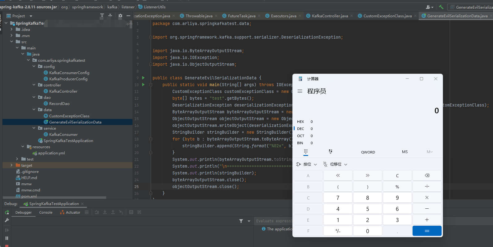
Task: Switch to KafkaController.java editor tab
Action: coord(330,16)
